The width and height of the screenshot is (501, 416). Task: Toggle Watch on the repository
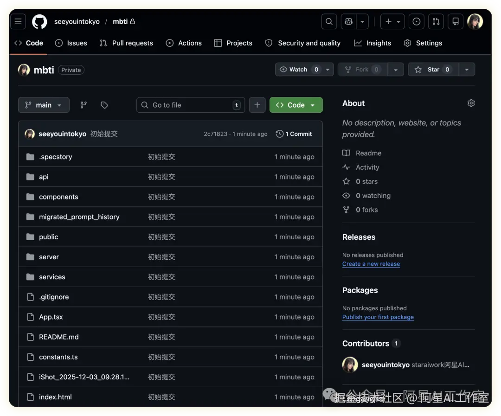point(299,70)
